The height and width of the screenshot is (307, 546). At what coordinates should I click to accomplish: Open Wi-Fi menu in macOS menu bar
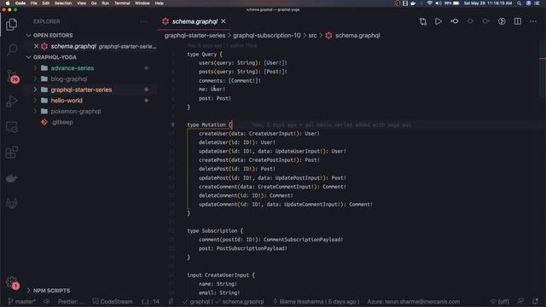[x=429, y=3]
